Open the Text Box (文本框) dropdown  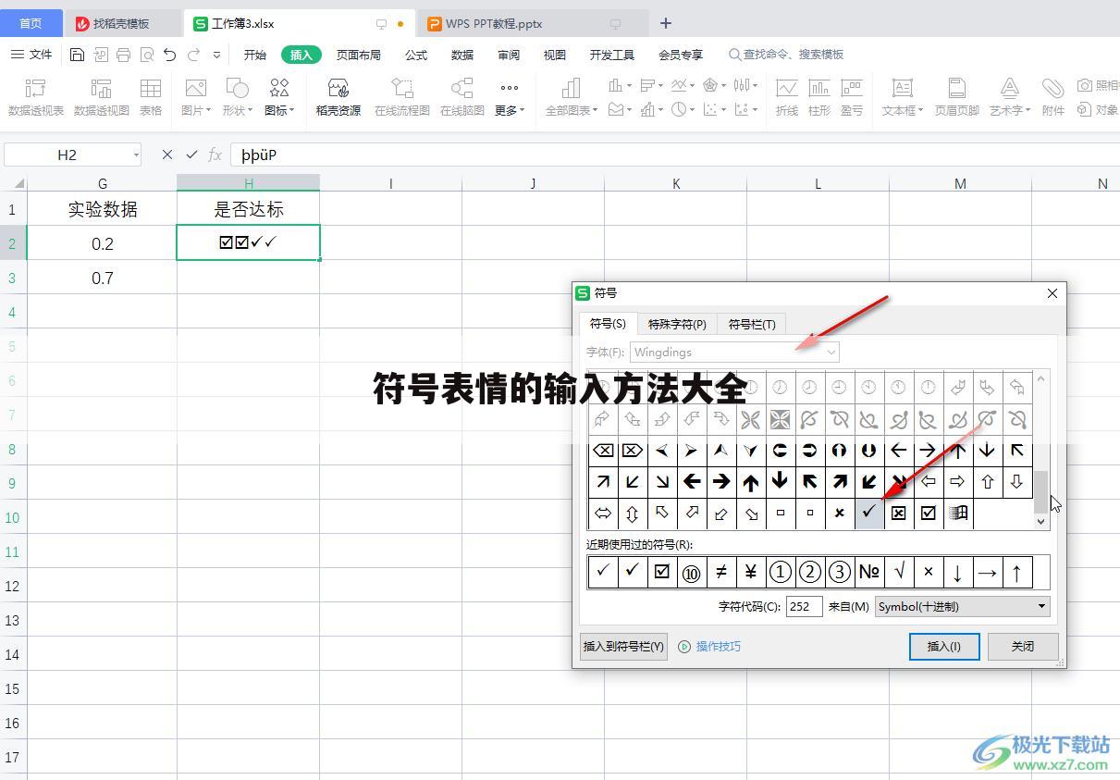click(904, 110)
